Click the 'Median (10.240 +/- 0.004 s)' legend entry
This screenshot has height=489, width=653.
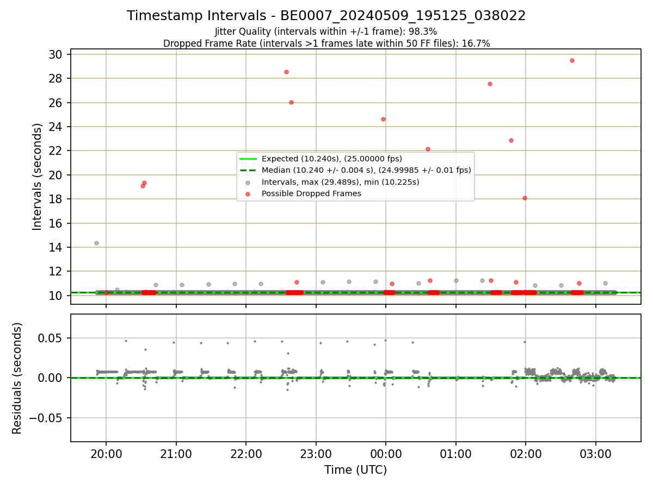click(x=366, y=170)
